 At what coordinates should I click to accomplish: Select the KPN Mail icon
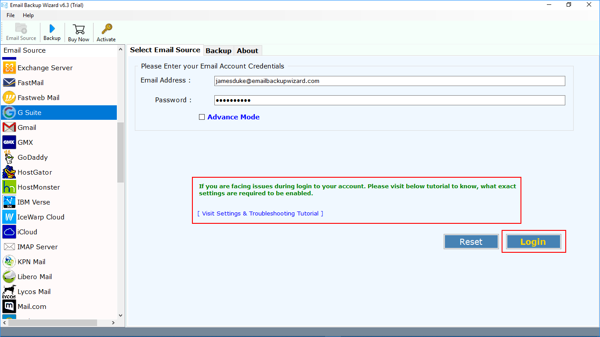pos(9,262)
